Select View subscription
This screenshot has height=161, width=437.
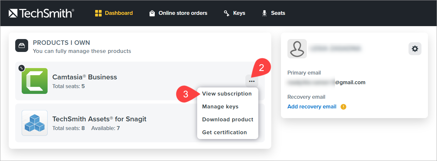tap(227, 94)
